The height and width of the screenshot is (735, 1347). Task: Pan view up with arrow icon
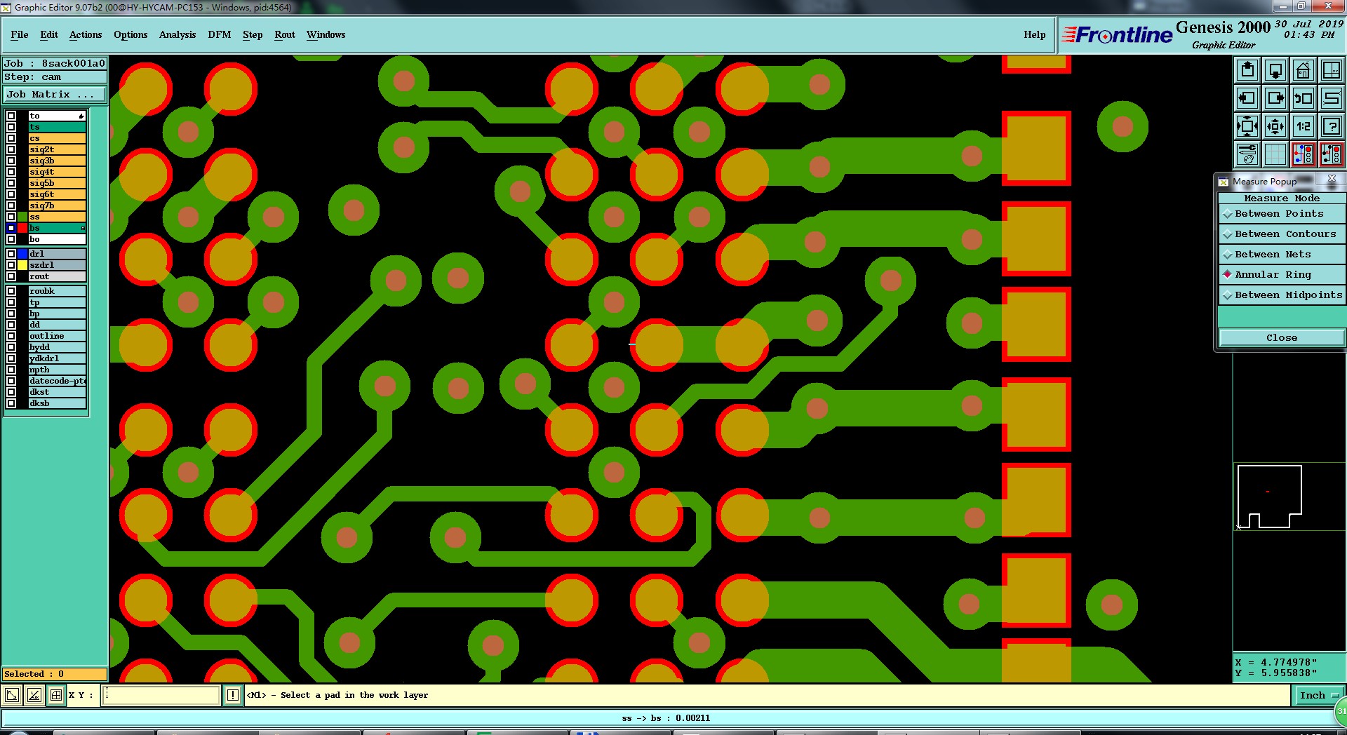(1247, 70)
